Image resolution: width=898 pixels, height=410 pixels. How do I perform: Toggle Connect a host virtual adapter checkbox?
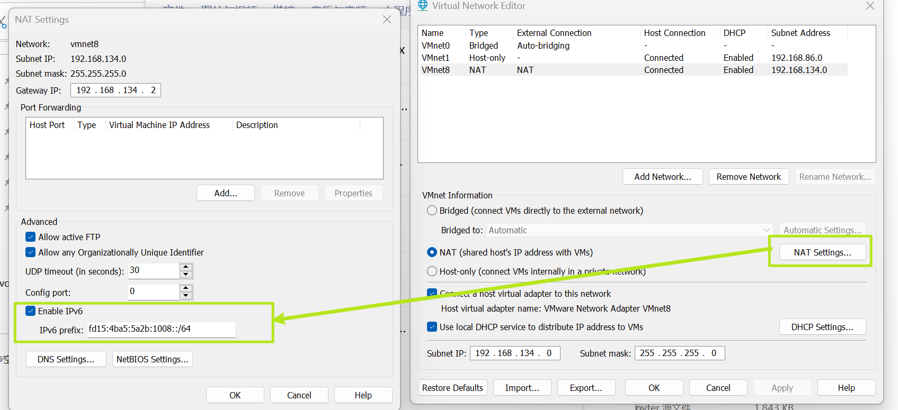(432, 293)
